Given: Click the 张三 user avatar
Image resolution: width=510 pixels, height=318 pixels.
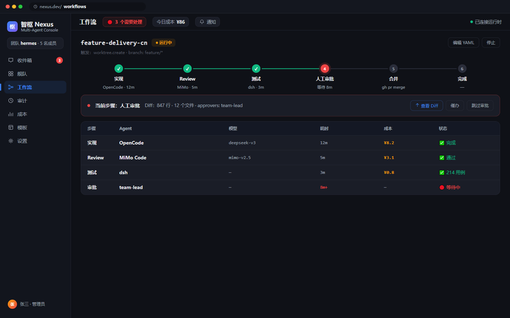Looking at the screenshot, I should click(x=12, y=304).
